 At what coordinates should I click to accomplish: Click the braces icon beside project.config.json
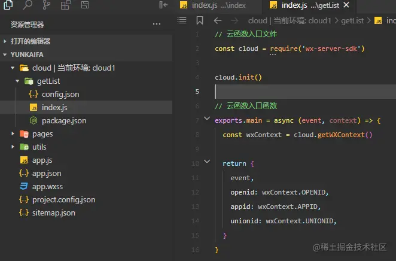pos(24,199)
